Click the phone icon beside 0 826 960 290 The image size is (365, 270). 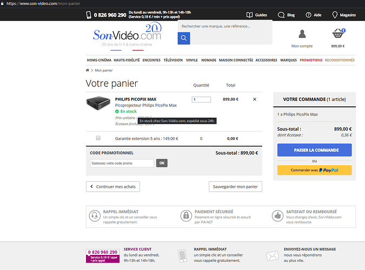[x=89, y=15]
